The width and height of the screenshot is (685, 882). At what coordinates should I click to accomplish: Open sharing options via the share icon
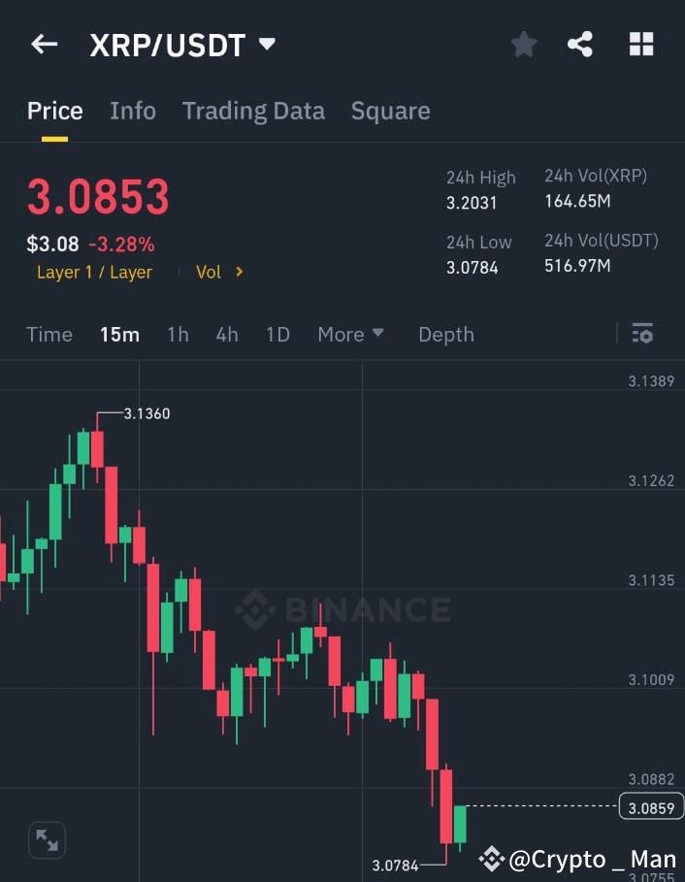click(581, 44)
